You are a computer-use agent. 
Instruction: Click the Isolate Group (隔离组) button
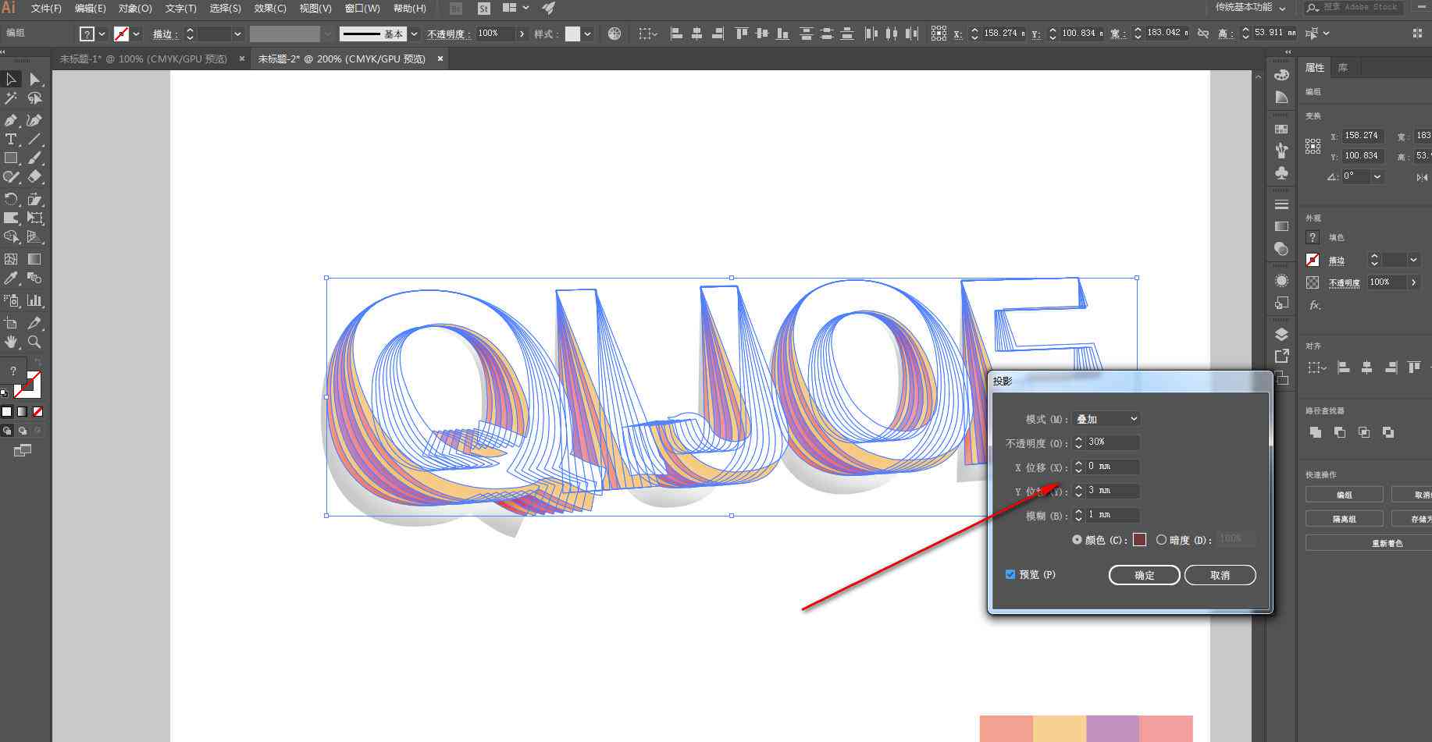click(1344, 519)
